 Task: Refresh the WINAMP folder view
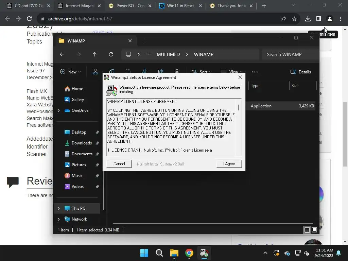111,54
